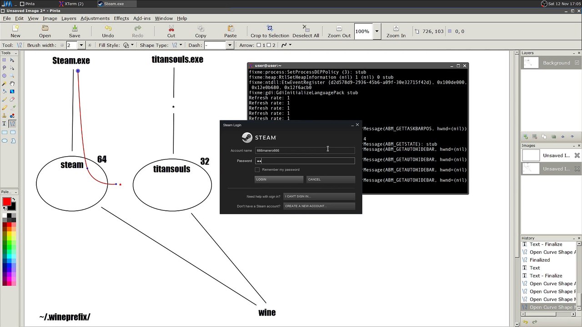Select the Magic Wand tool

click(5, 84)
